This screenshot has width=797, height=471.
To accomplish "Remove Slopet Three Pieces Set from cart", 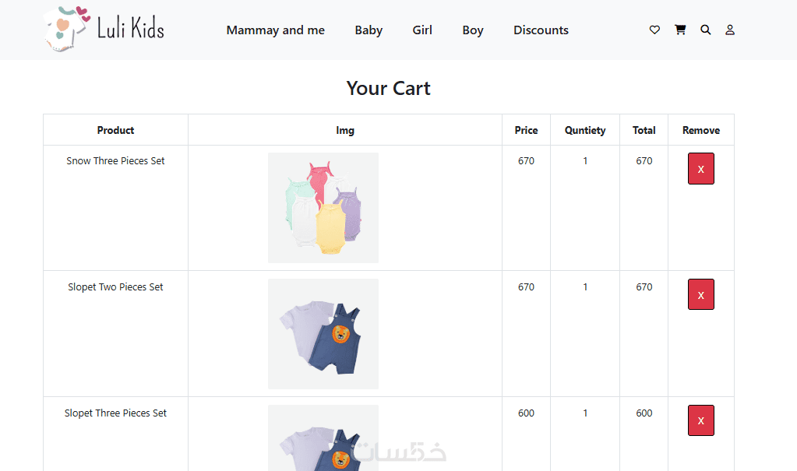I will [x=700, y=420].
